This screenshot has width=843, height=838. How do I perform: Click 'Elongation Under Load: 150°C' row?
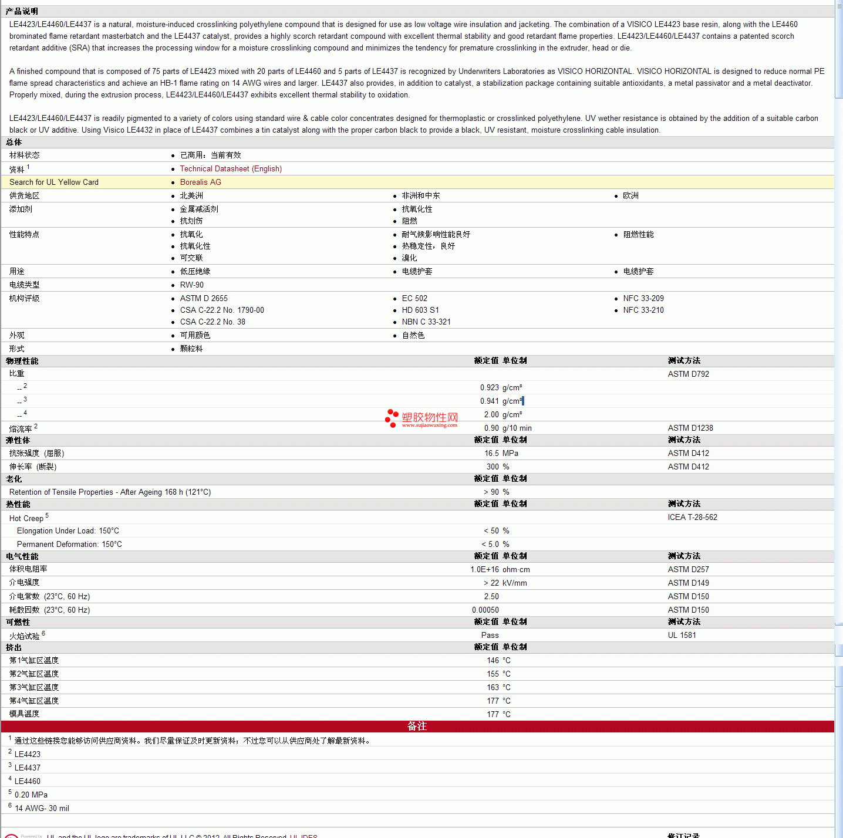68,530
